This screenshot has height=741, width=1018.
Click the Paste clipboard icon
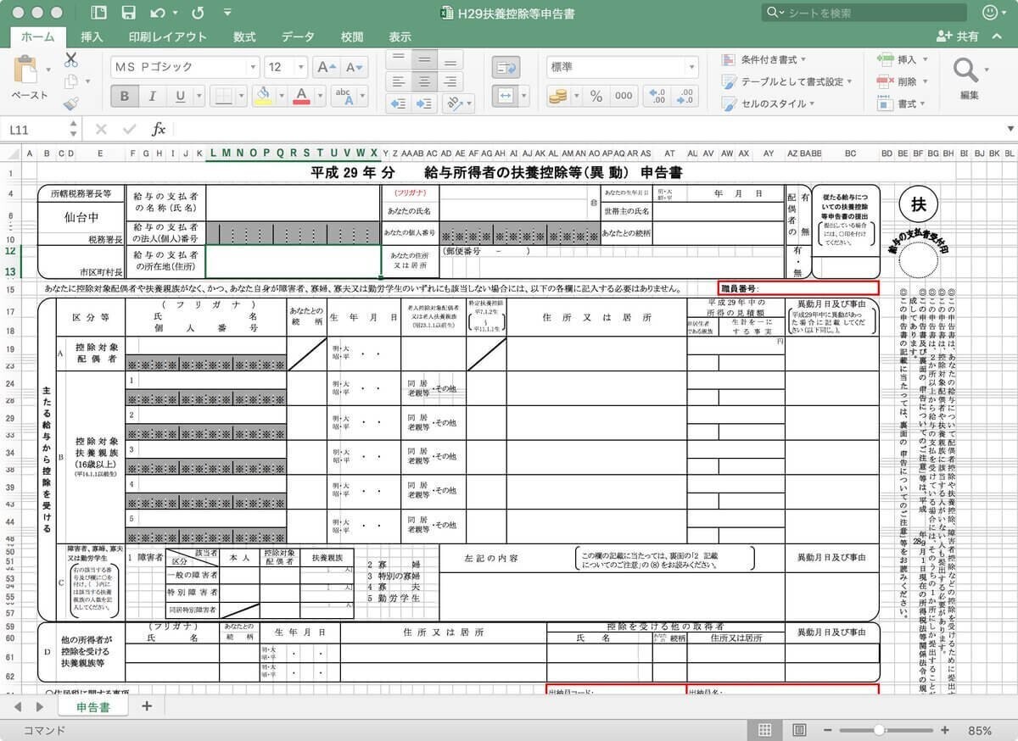(27, 70)
